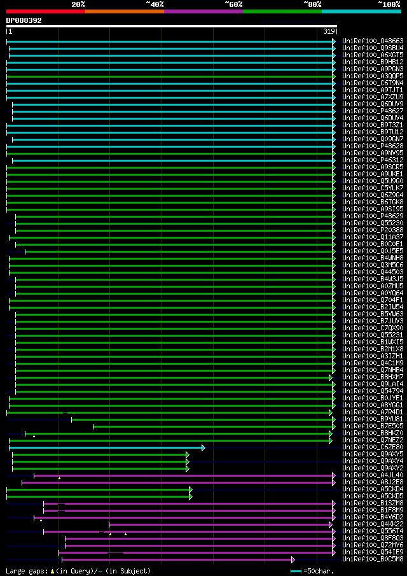
Task: Select the UniRef100_A4JL40 label
Action: (373, 475)
